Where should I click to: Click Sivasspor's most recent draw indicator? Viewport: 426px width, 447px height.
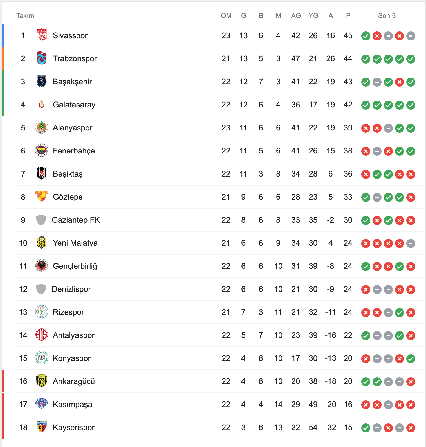click(x=411, y=36)
